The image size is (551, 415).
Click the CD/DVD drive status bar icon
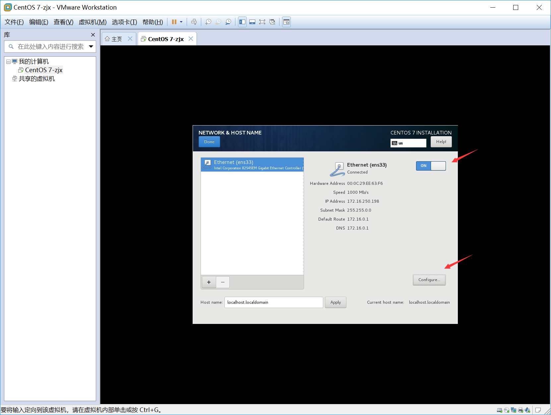pyautogui.click(x=506, y=410)
